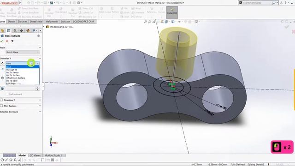
Task: Open the DisplayManager color ball tab
Action: point(28,31)
